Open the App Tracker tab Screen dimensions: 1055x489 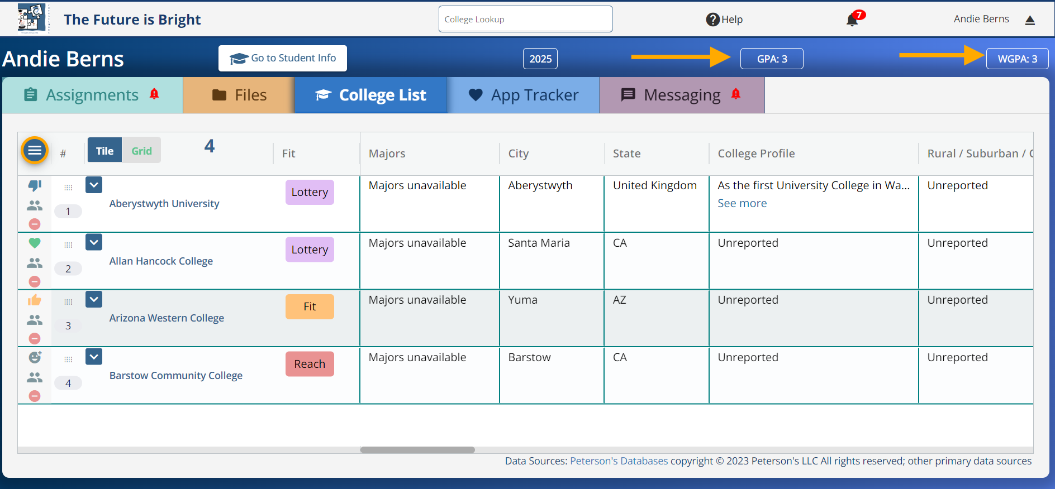click(x=523, y=95)
